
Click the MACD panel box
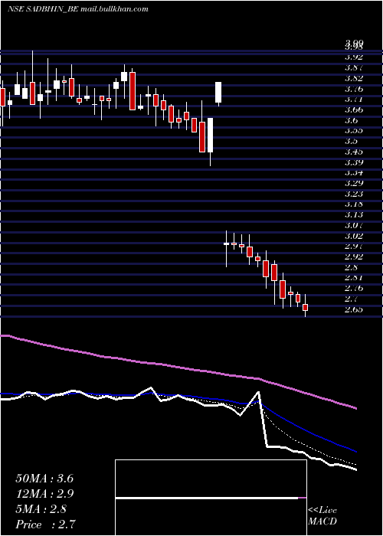pyautogui.click(x=211, y=498)
